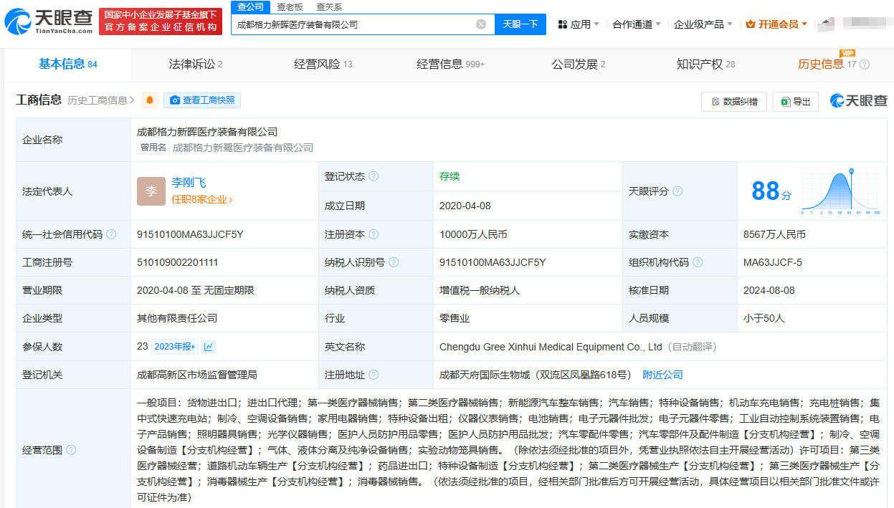
Task: Click the TianYanCha logo in header
Action: coord(49,22)
